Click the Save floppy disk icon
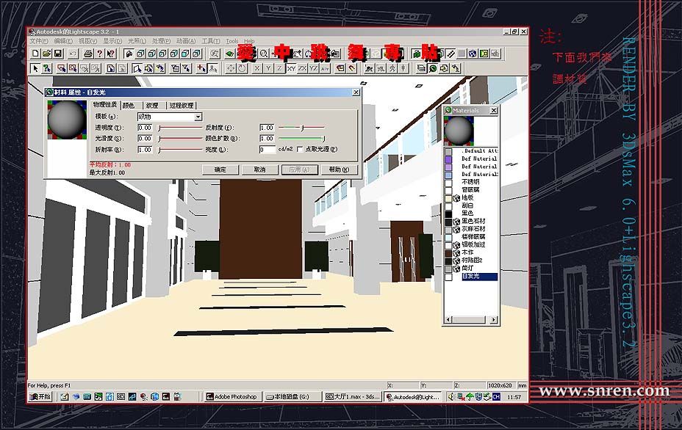 (58, 54)
